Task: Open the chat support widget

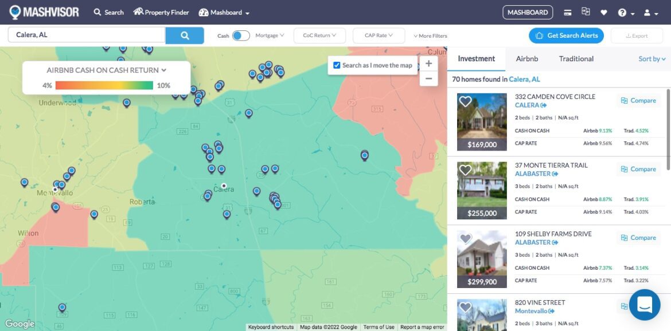Action: [644, 304]
